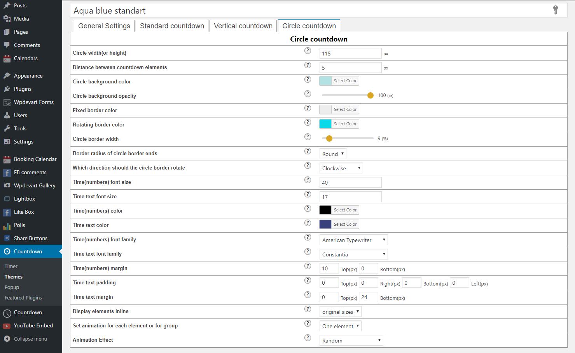This screenshot has width=575, height=353.
Task: Open help icon for Animation Effect
Action: pos(308,337)
